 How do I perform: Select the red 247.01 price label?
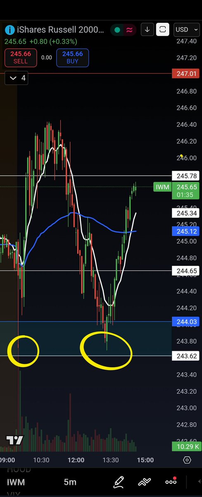tap(186, 73)
